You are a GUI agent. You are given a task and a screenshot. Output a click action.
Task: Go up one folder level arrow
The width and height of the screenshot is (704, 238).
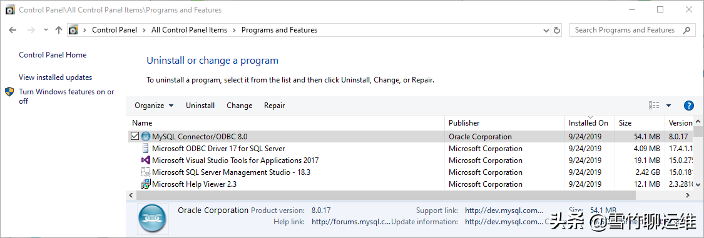pyautogui.click(x=58, y=30)
